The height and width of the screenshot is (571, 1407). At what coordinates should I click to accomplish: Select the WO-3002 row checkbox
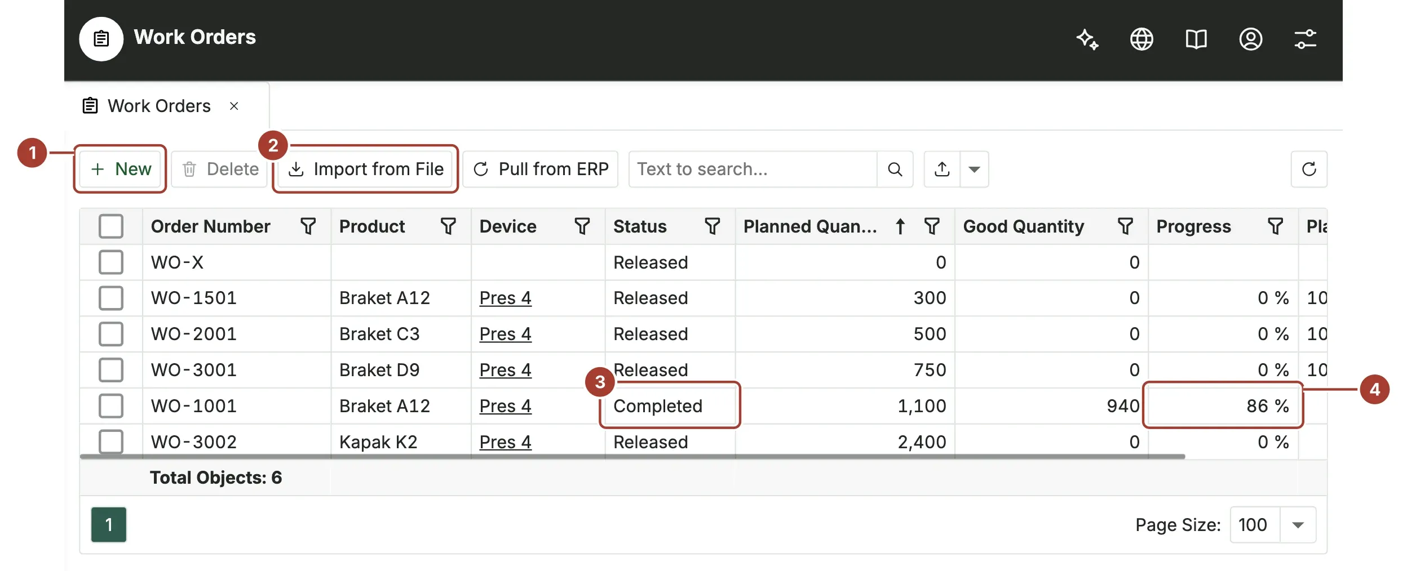coord(111,441)
